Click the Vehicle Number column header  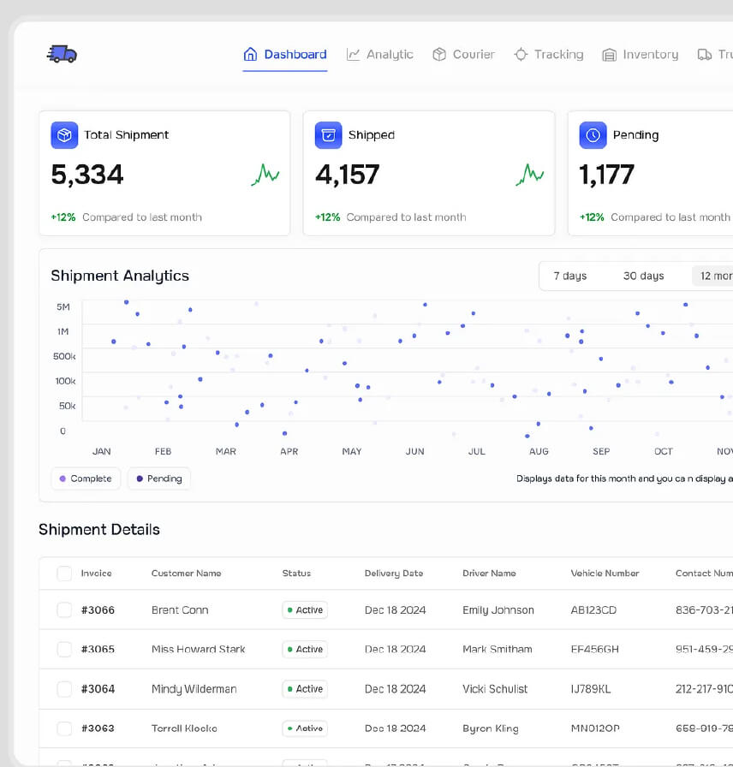point(605,574)
